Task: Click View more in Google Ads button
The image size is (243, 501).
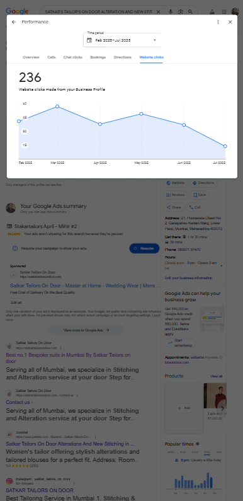Action: [86, 330]
